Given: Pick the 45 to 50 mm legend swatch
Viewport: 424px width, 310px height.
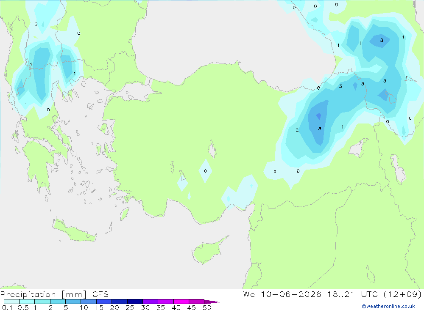Looking at the screenshot, I should point(197,302).
